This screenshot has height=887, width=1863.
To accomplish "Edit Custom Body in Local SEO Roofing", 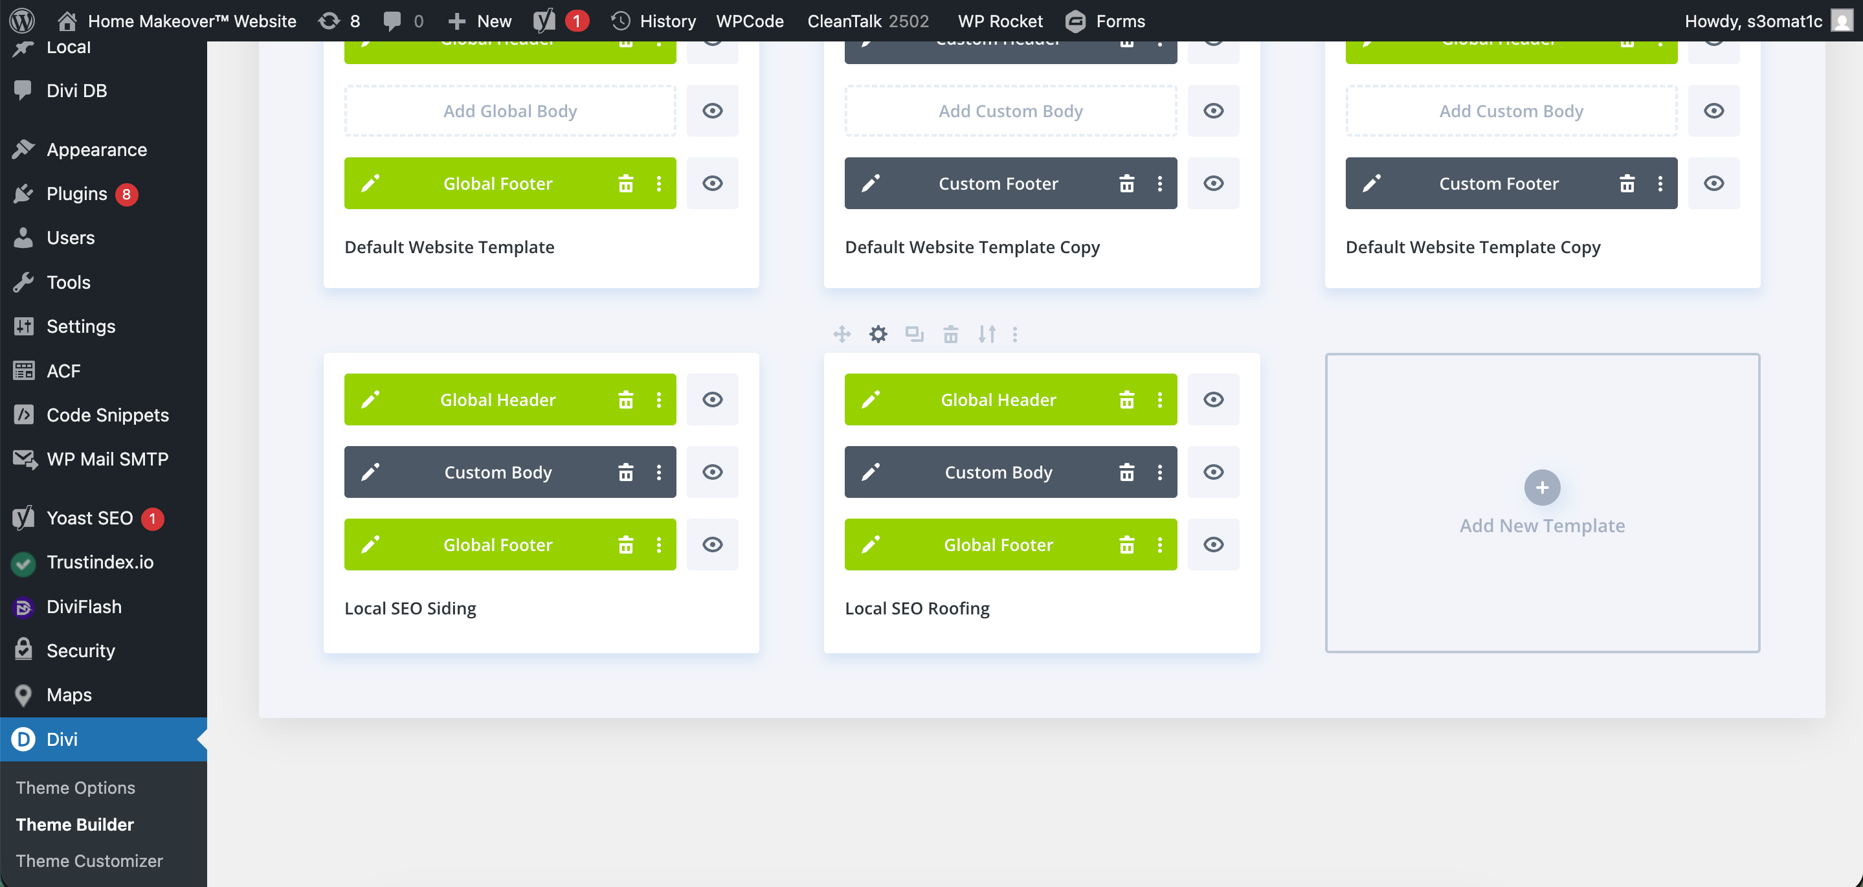I will coord(871,472).
